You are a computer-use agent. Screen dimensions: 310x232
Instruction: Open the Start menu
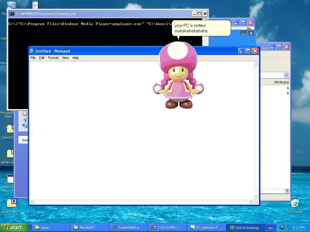click(x=15, y=227)
